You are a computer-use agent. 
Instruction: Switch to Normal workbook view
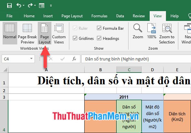click(10, 33)
